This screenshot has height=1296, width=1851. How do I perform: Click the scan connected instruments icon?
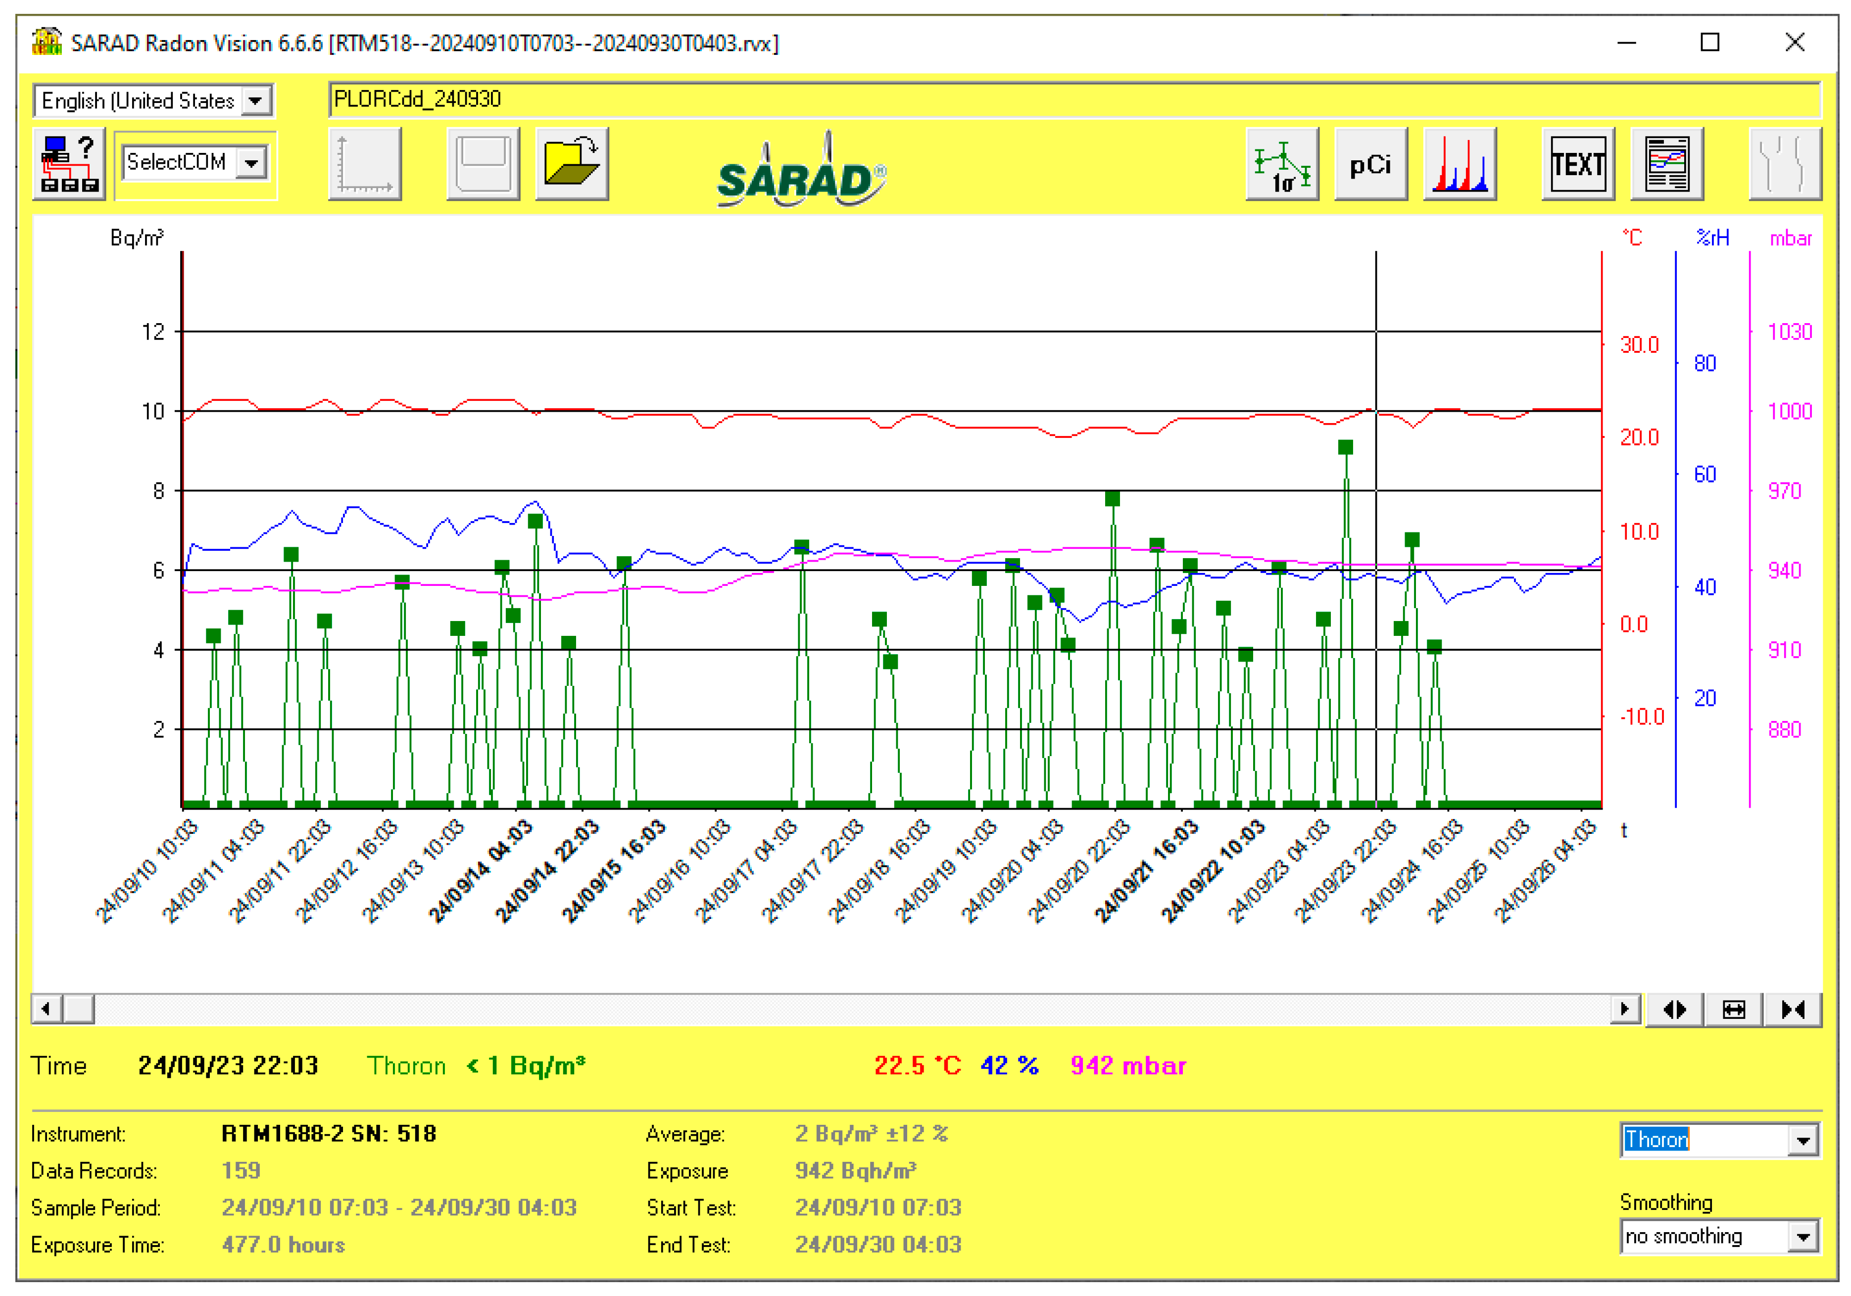68,164
